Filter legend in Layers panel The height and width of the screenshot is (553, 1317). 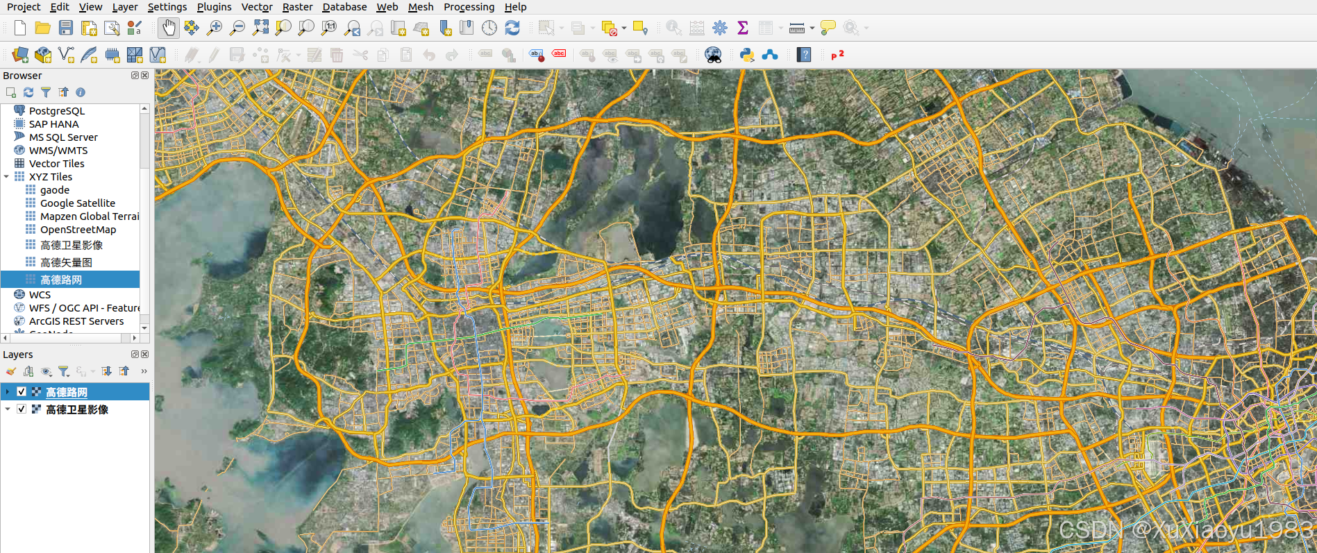tap(64, 371)
